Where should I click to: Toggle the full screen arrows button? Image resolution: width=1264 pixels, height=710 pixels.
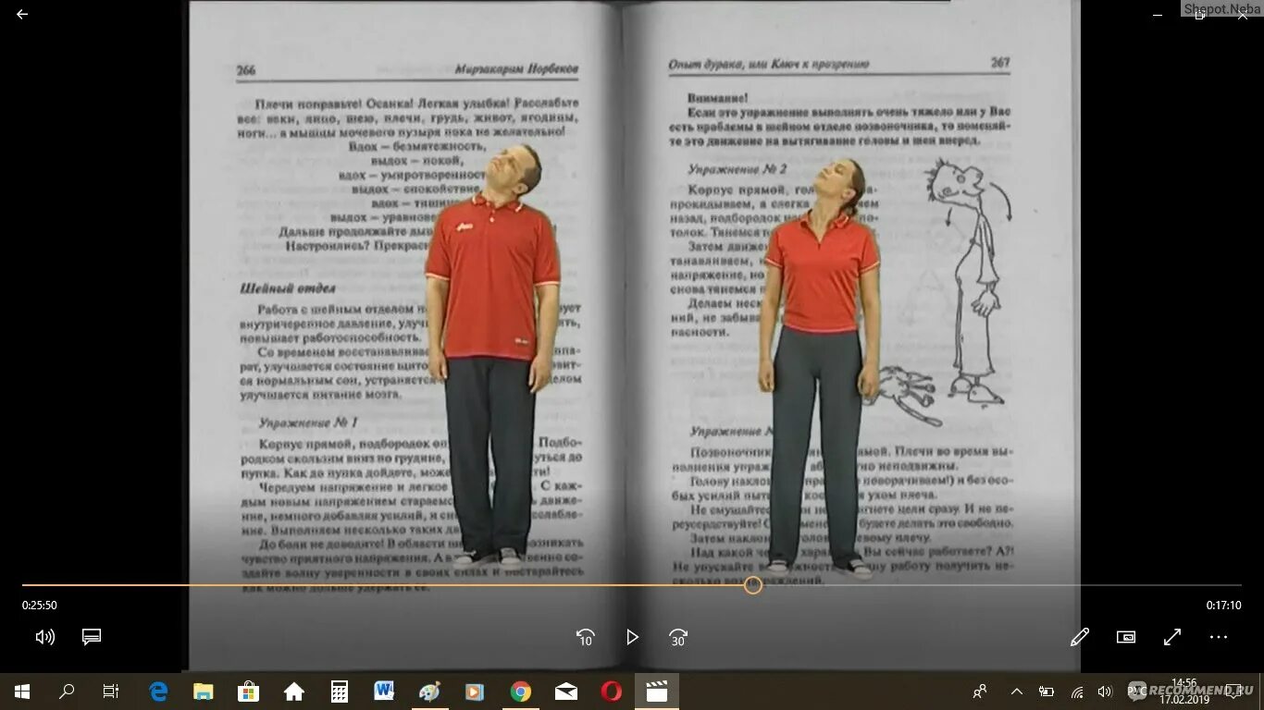pyautogui.click(x=1172, y=637)
